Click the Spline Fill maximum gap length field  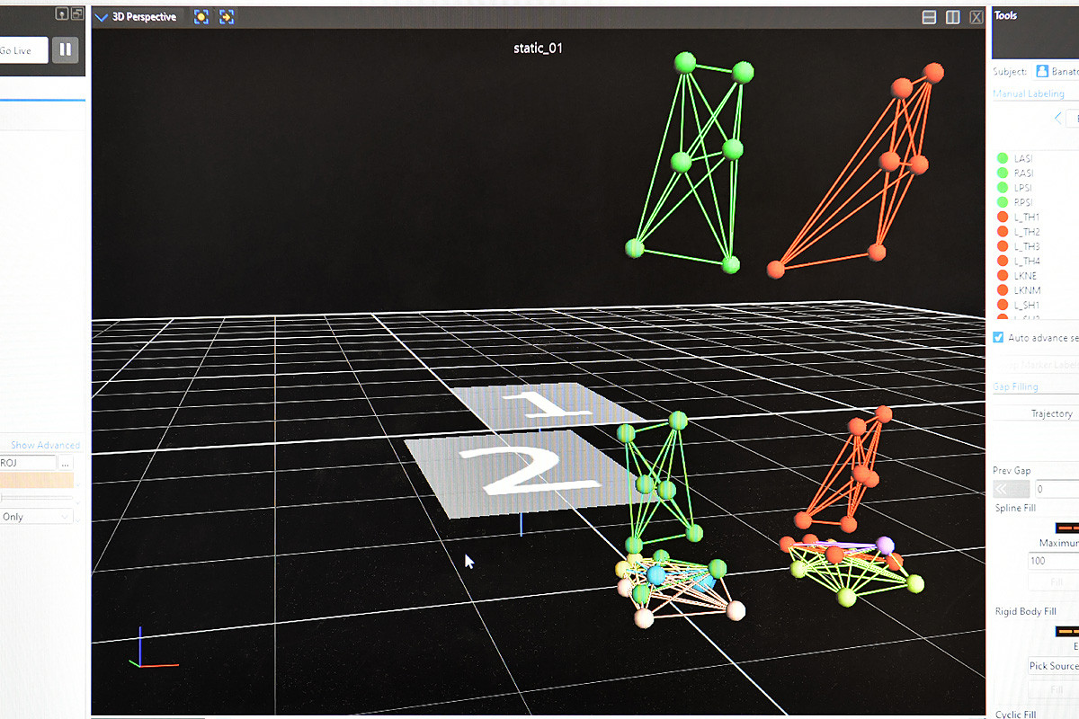pyautogui.click(x=1052, y=561)
